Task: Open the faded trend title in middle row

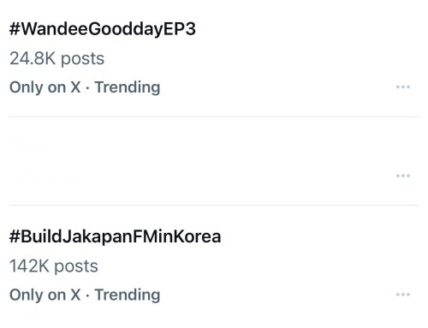Action: (33, 146)
